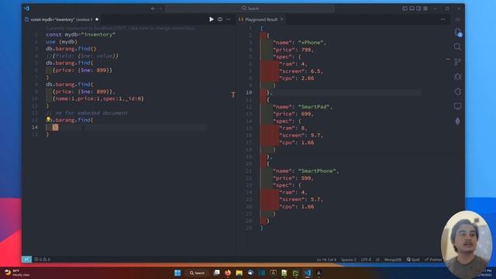Viewport: 496px width, 279px height.
Task: Open Run and Debug in the activity bar
Action: (457, 77)
